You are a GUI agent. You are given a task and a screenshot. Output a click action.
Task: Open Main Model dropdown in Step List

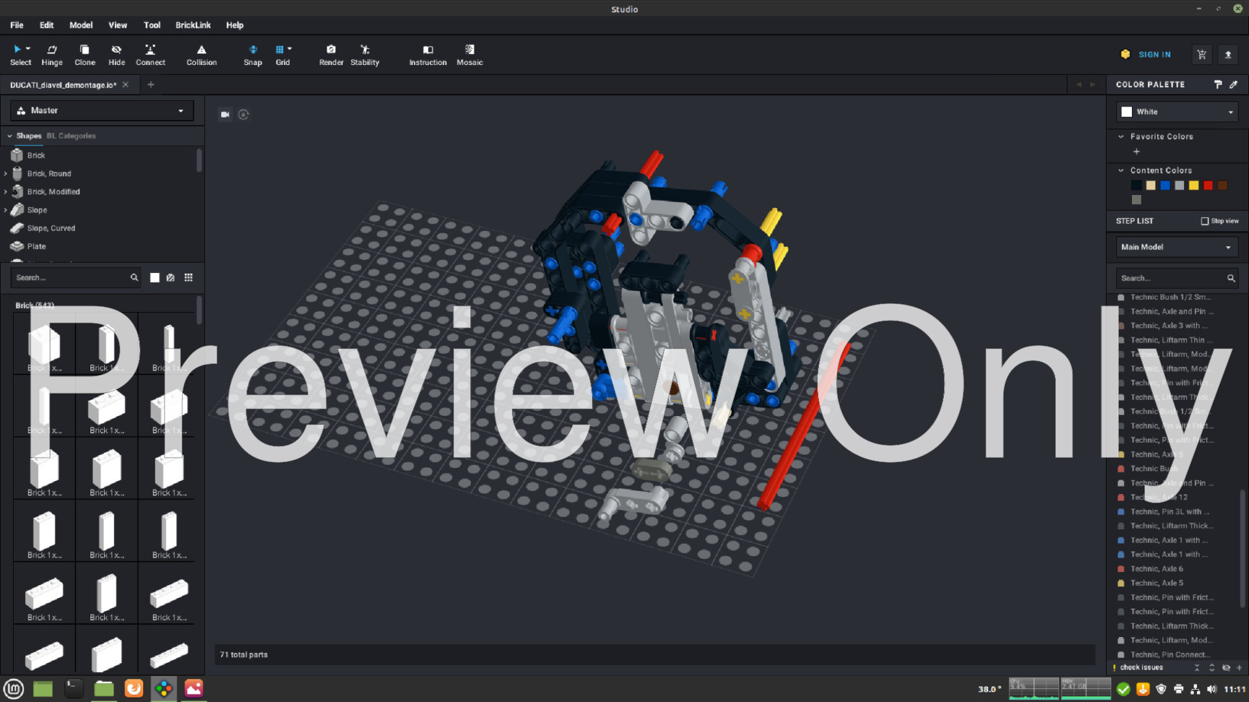[x=1176, y=247]
